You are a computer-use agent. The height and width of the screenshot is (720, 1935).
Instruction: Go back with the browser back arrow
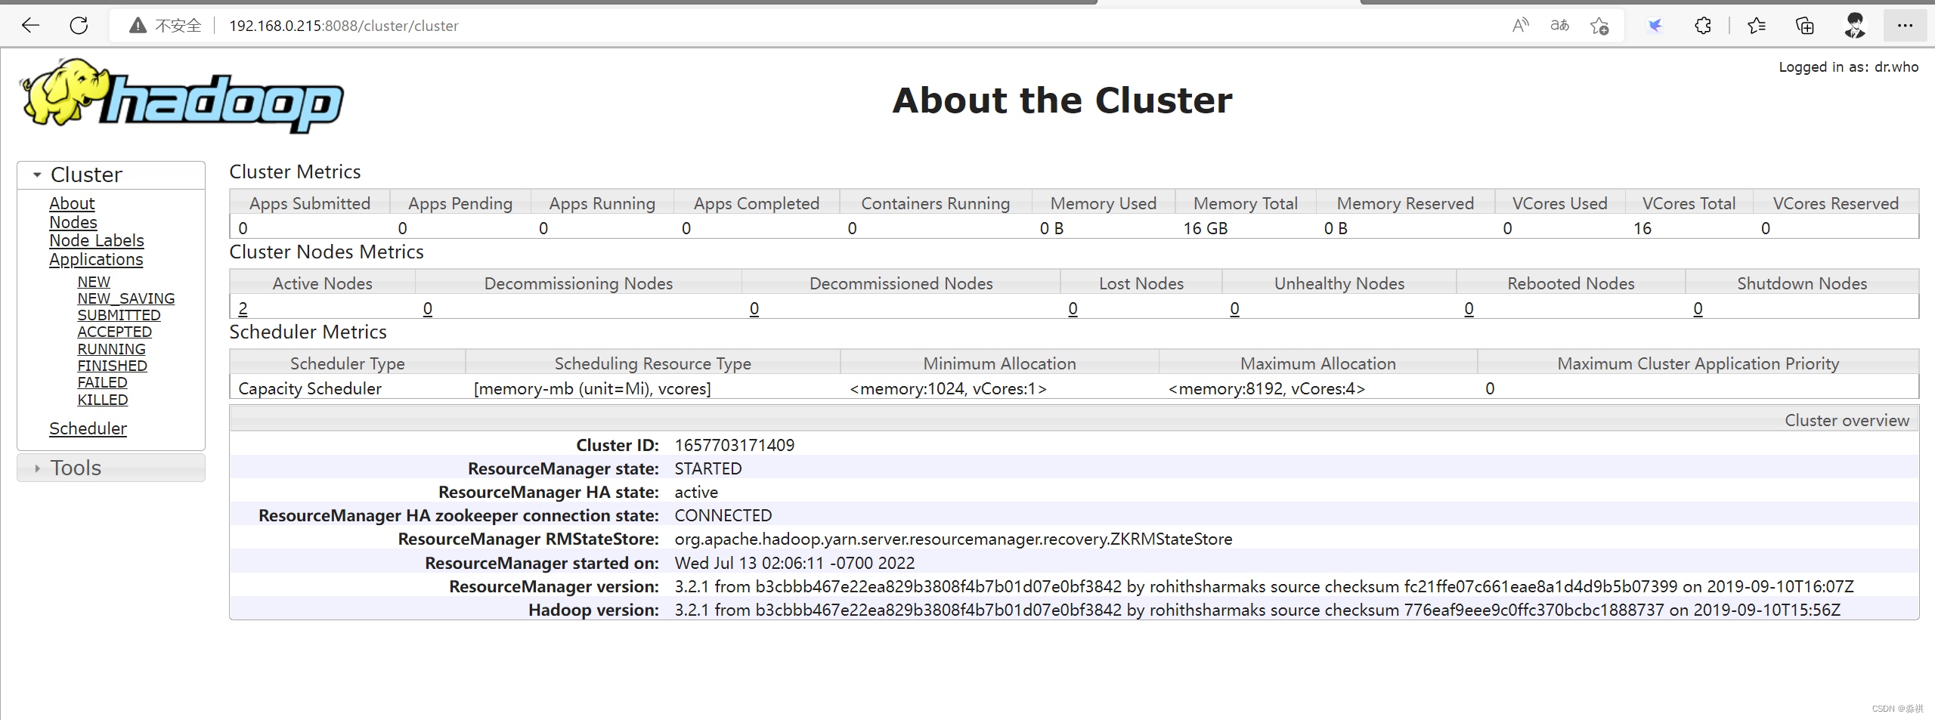pos(30,26)
